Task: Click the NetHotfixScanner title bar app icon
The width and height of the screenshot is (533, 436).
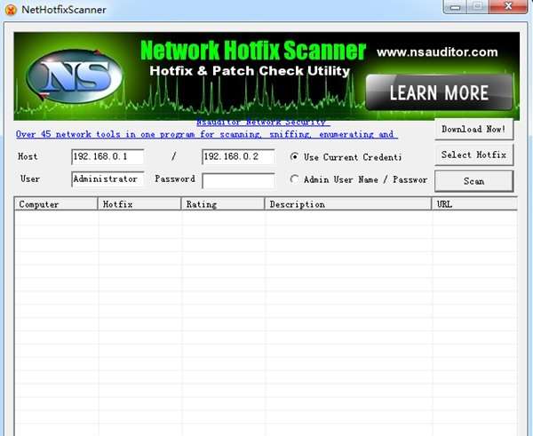Action: click(11, 10)
